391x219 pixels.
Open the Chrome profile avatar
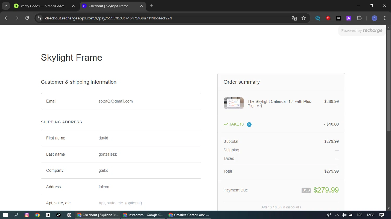coord(375,18)
